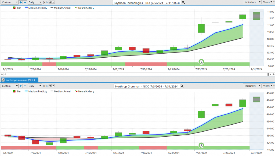This screenshot has width=275, height=156.
Task: Click the 7/31/2024 date label on RTX axis
Action: [x=256, y=69]
